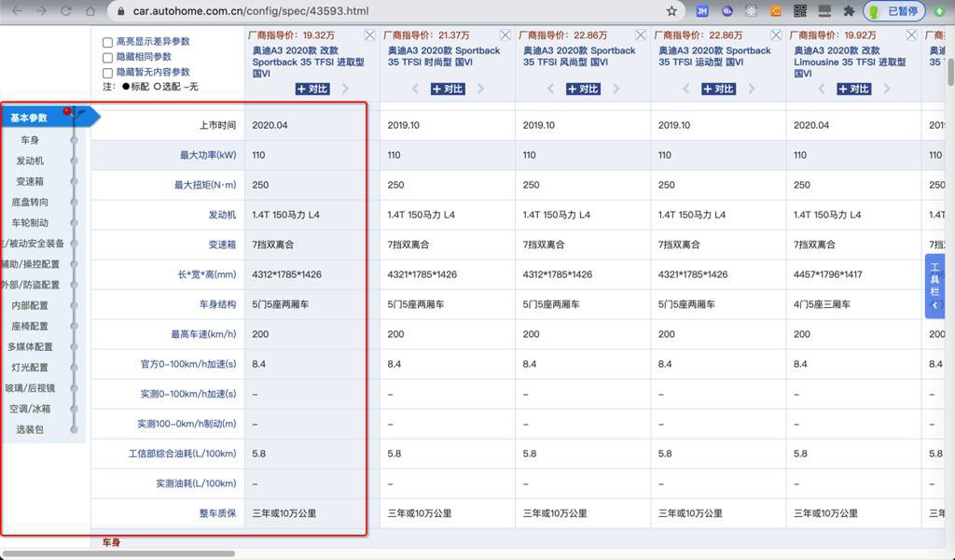The height and width of the screenshot is (560, 955).
Task: Click the horizontal scrollbar at bottom
Action: (x=118, y=553)
